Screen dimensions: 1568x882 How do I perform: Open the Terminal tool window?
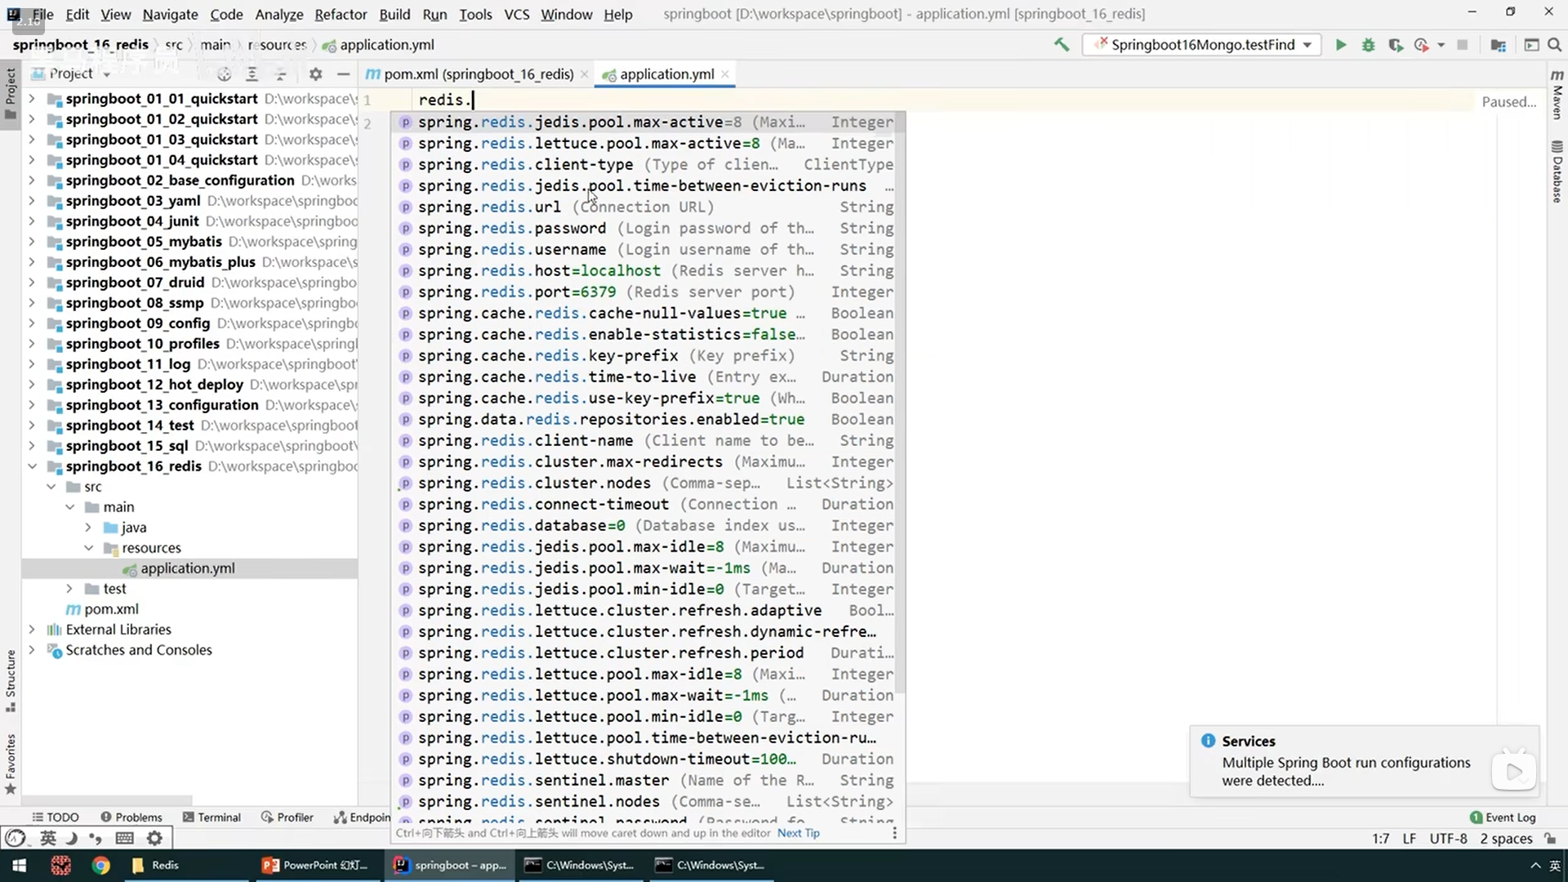(212, 817)
